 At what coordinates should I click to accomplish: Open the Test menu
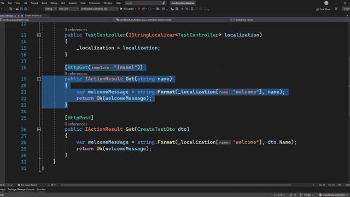pos(63,3)
